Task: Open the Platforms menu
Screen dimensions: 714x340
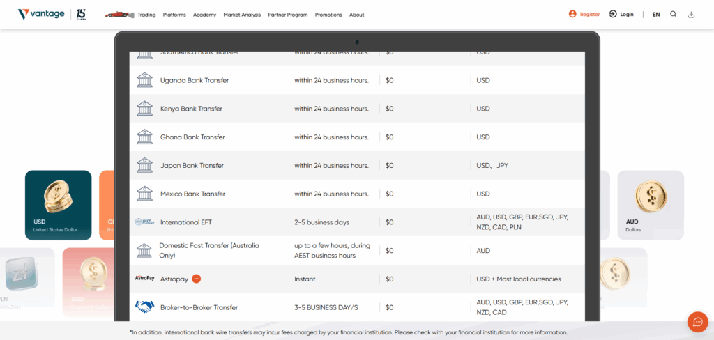Action: pyautogui.click(x=174, y=15)
